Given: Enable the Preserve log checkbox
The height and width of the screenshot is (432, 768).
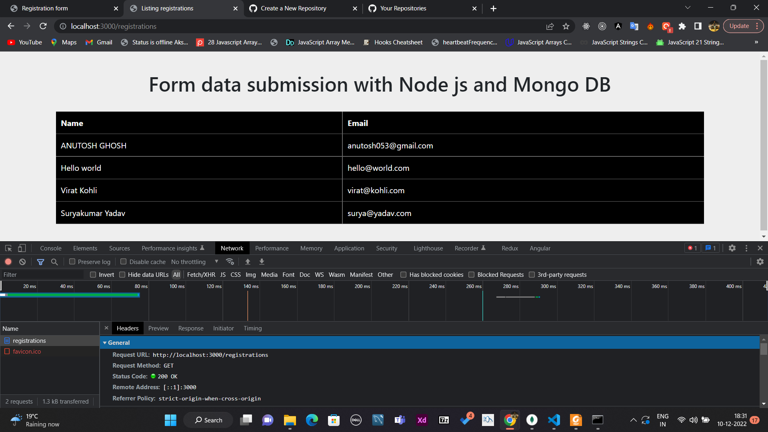Looking at the screenshot, I should pyautogui.click(x=72, y=262).
